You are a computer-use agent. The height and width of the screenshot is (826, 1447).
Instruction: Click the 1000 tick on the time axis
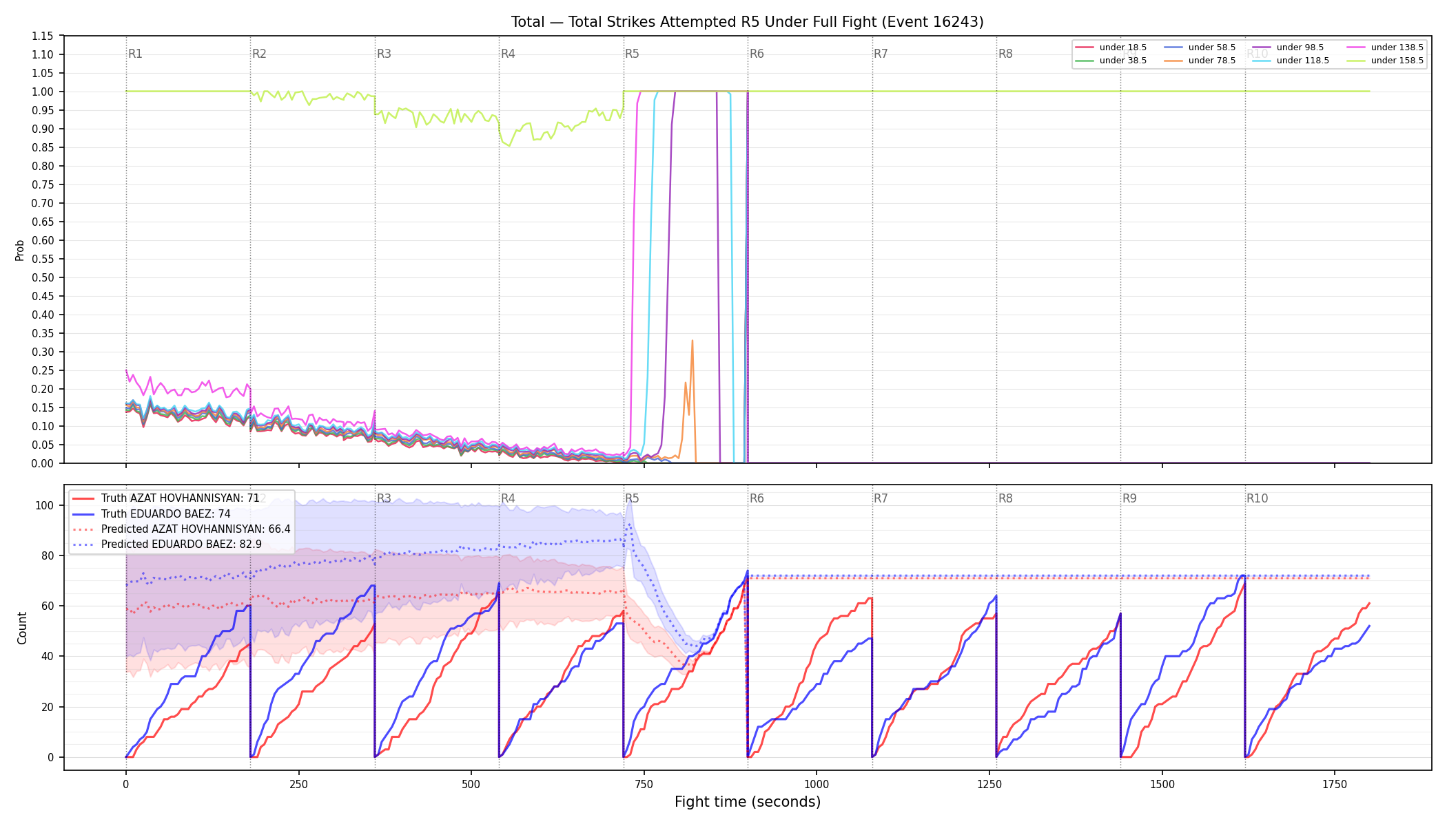[x=817, y=784]
